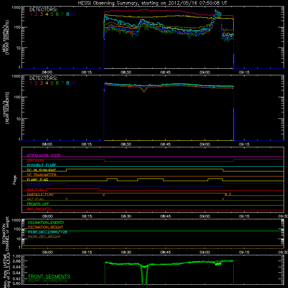The image size is (288, 288).
Task: Click the REAR_DEC_WEIGHT legend entry
Action: 44,237
